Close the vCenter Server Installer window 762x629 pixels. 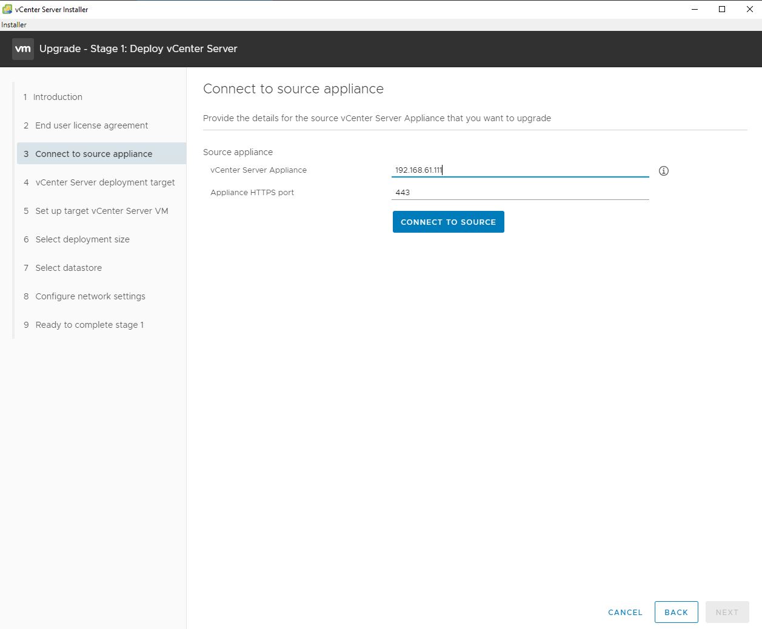click(x=749, y=9)
